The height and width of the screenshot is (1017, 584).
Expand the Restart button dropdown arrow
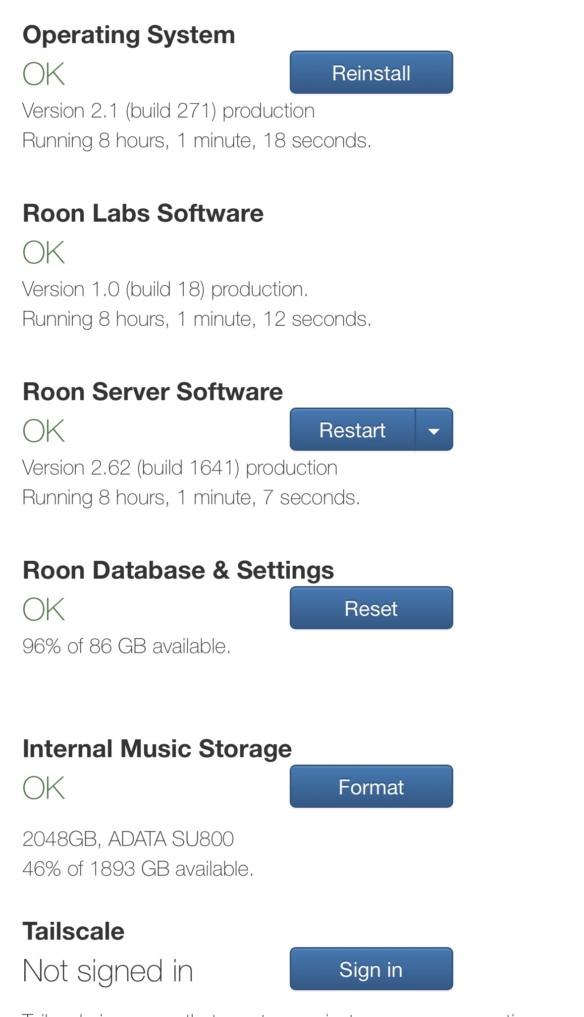pos(434,430)
